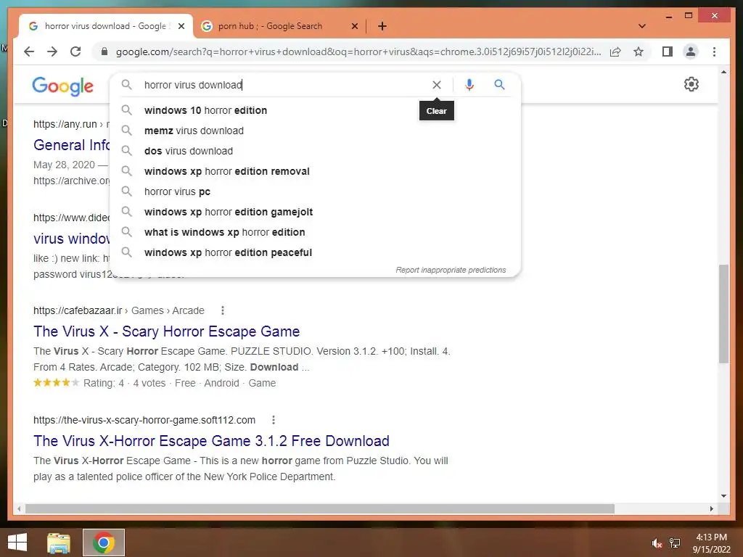Choose suggestion 'memz virus download'
Image resolution: width=743 pixels, height=557 pixels.
194,131
